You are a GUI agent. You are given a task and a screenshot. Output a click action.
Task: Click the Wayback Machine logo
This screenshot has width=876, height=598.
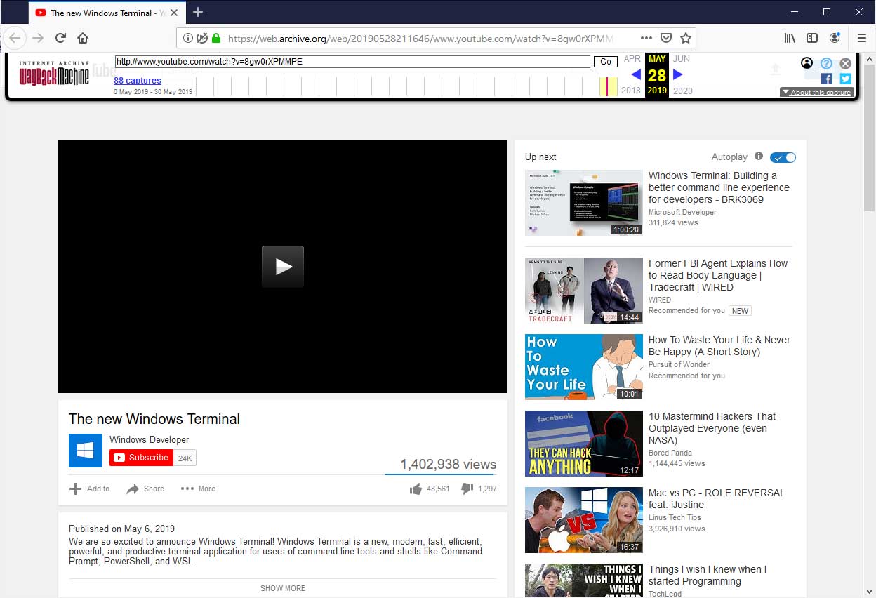click(54, 73)
